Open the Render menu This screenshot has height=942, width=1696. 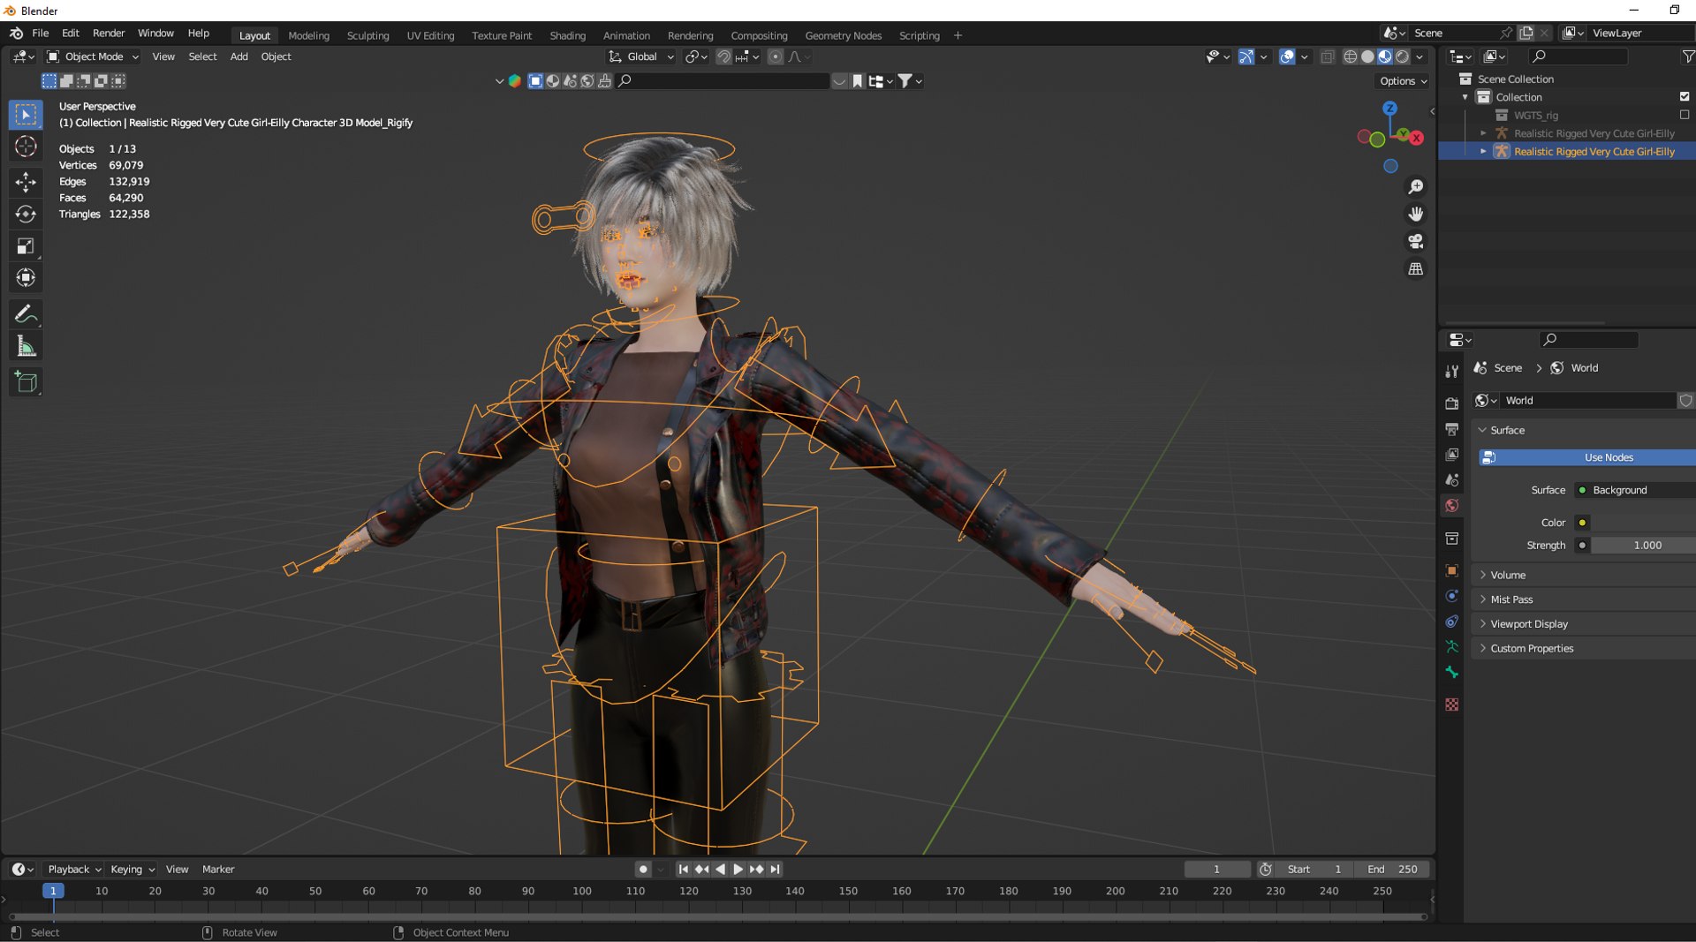tap(109, 34)
